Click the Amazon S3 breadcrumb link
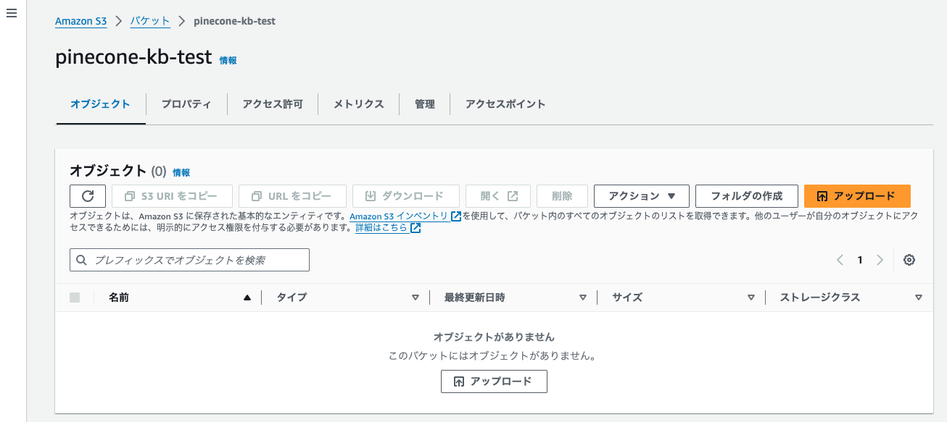This screenshot has height=422, width=947. [80, 21]
